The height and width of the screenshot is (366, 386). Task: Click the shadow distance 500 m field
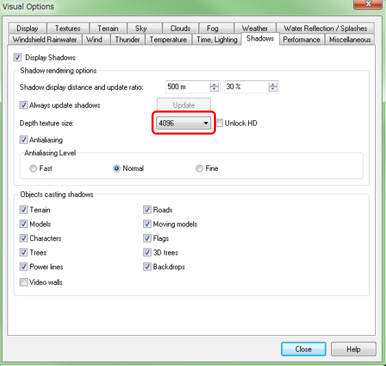tap(188, 87)
